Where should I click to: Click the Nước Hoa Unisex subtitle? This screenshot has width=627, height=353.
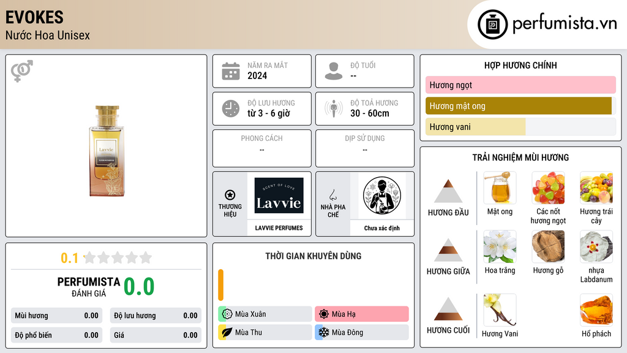[x=48, y=35]
